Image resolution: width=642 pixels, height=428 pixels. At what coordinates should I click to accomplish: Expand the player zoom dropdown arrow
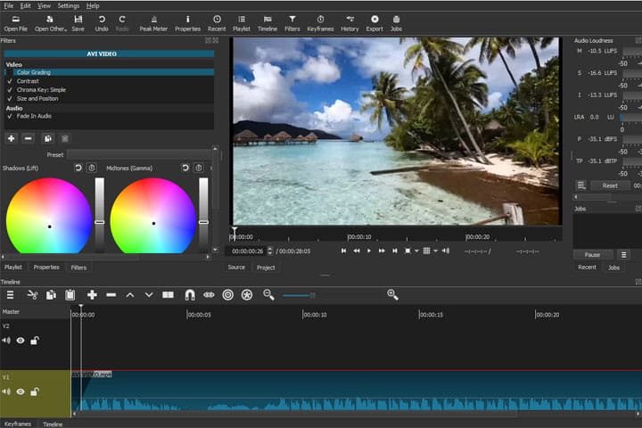(417, 251)
